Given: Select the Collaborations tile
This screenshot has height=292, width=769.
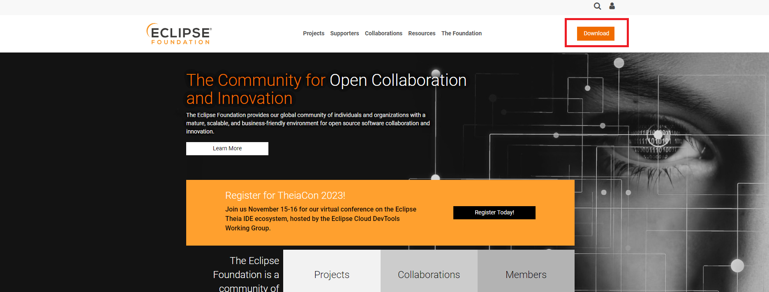Looking at the screenshot, I should pos(429,271).
